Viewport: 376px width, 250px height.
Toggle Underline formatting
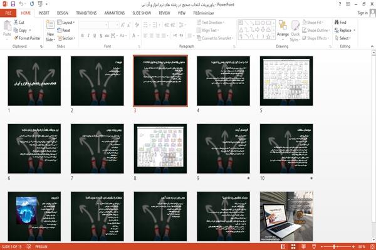pos(95,36)
